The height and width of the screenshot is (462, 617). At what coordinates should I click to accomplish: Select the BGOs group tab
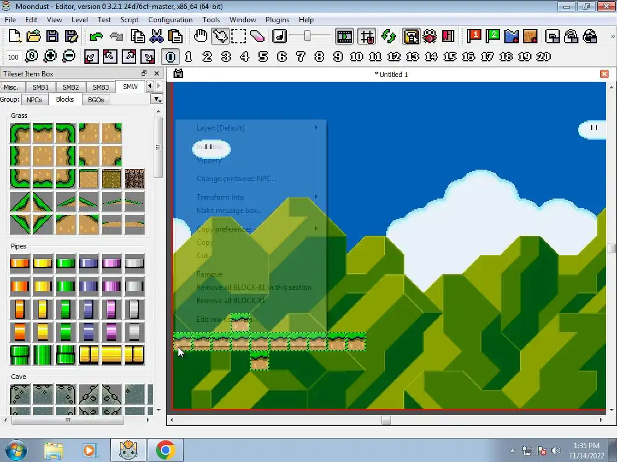96,100
